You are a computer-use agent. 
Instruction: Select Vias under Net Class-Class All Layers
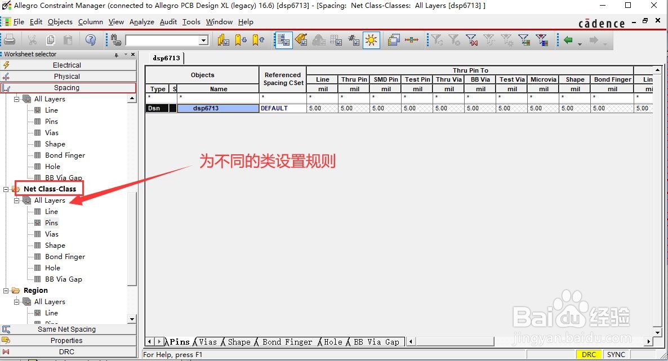52,234
